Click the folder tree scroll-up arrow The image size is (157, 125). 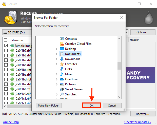click(x=119, y=38)
